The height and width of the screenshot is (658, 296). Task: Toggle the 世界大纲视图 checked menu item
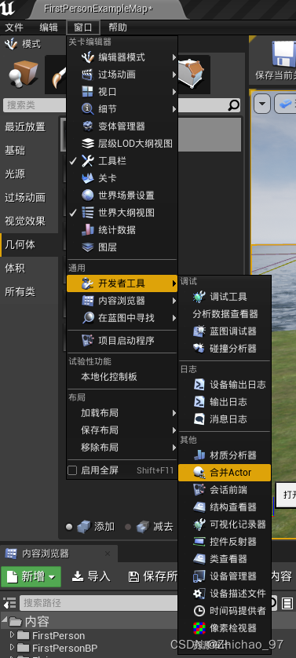(x=122, y=212)
